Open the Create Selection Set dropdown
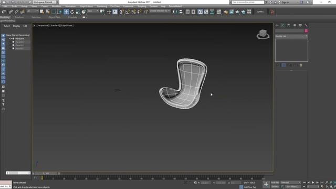Image resolution: width=336 pixels, height=189 pixels. coord(160,11)
